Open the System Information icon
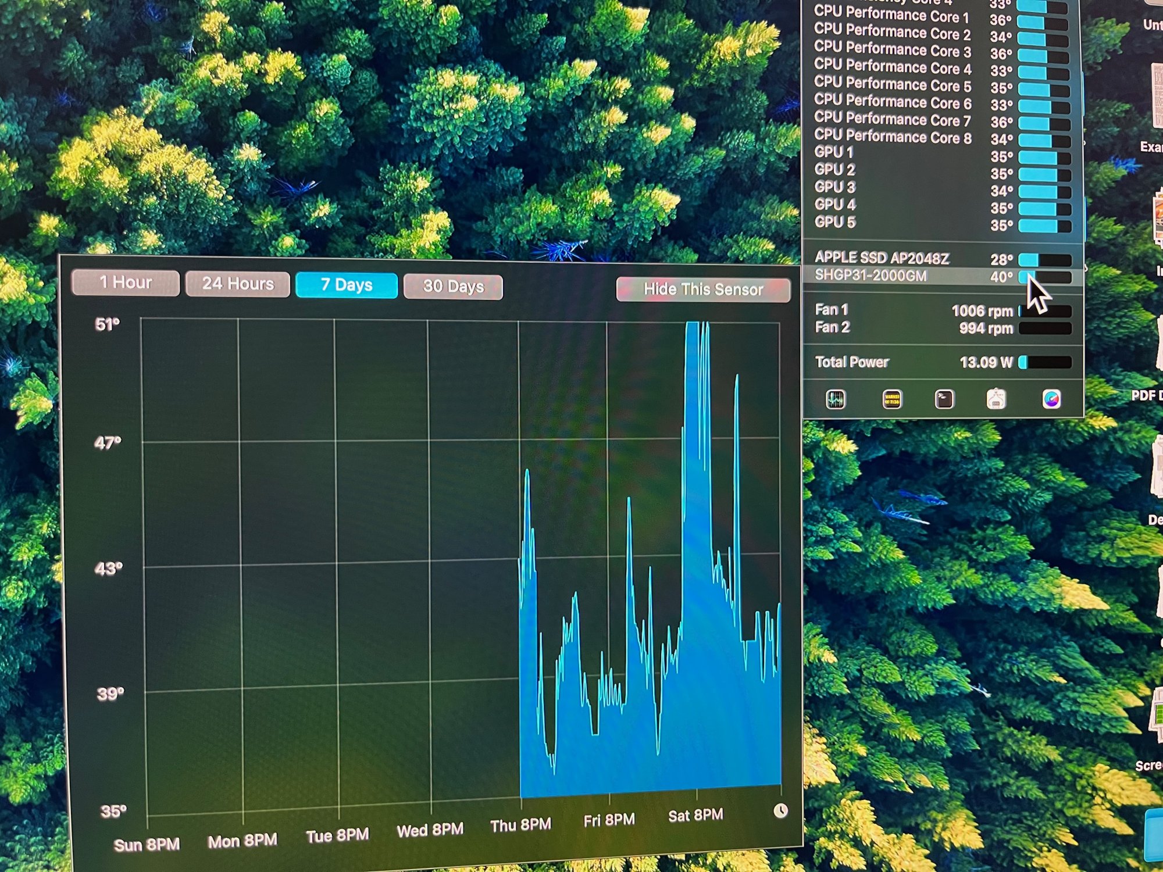1163x872 pixels. [x=996, y=399]
